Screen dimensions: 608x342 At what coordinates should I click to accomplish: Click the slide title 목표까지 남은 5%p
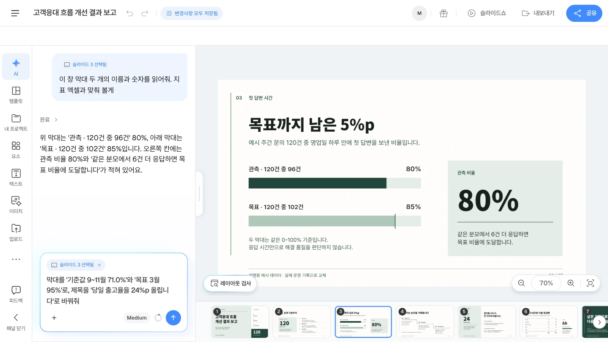[x=311, y=124]
